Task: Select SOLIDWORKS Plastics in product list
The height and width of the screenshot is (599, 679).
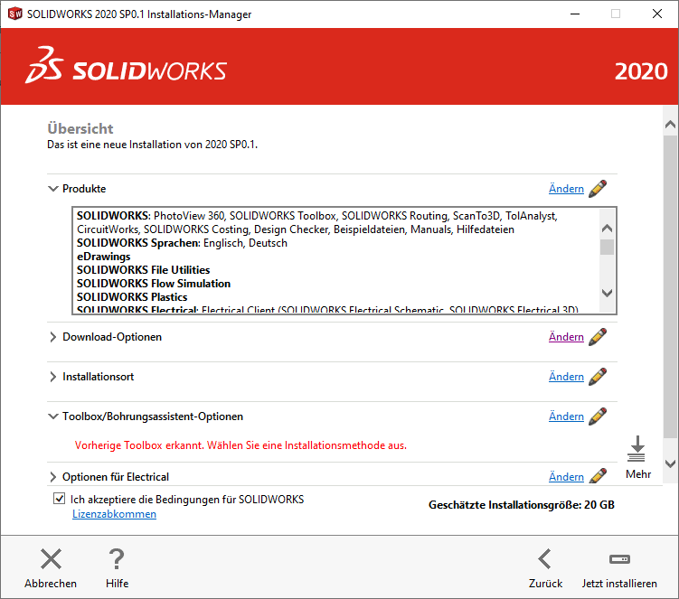Action: (x=132, y=297)
